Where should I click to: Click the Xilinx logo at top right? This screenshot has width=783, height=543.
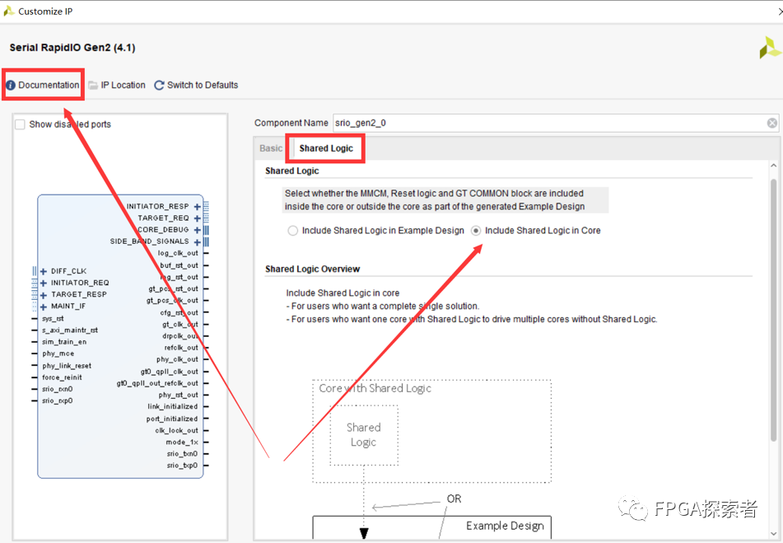pyautogui.click(x=770, y=48)
